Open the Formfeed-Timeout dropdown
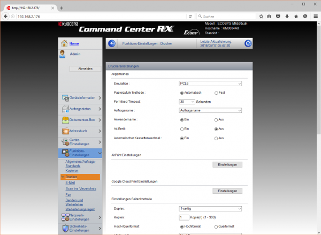Image resolution: width=321 pixels, height=235 pixels. [x=187, y=102]
